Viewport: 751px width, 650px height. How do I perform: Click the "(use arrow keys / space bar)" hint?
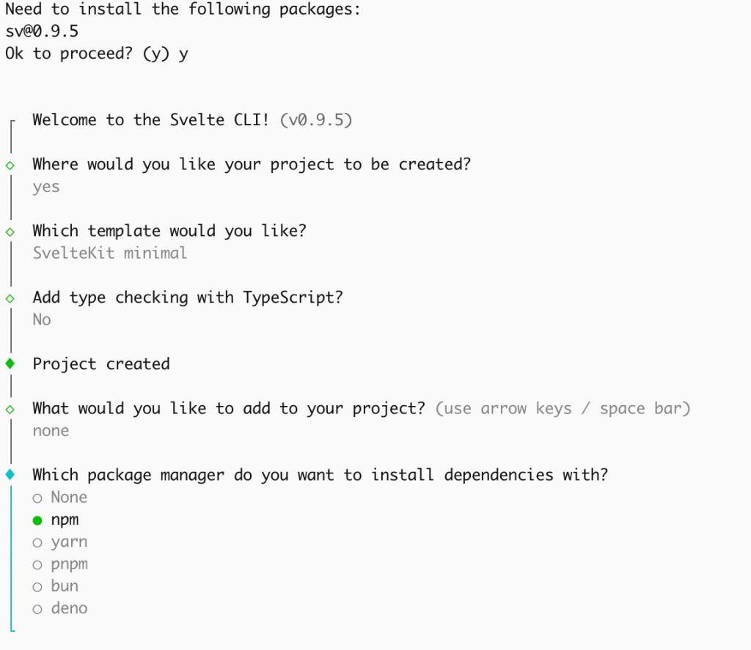(x=563, y=409)
